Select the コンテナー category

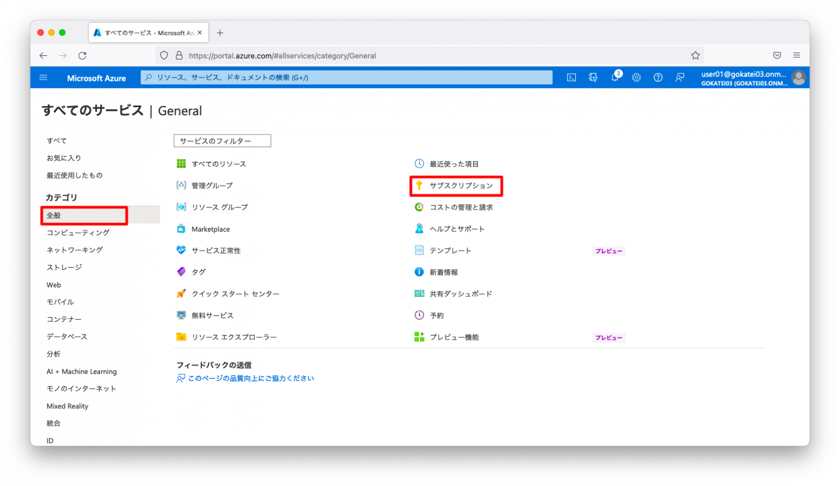(64, 319)
